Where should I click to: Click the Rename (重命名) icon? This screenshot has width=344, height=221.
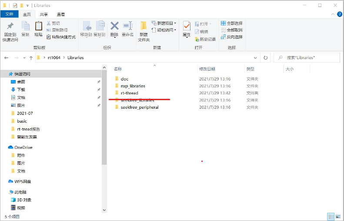click(127, 29)
